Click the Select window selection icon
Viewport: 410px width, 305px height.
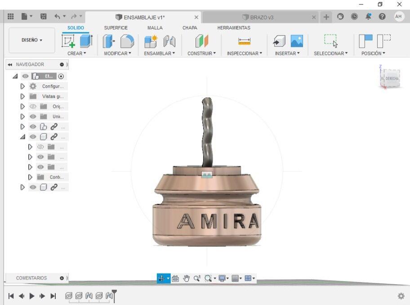coord(331,41)
